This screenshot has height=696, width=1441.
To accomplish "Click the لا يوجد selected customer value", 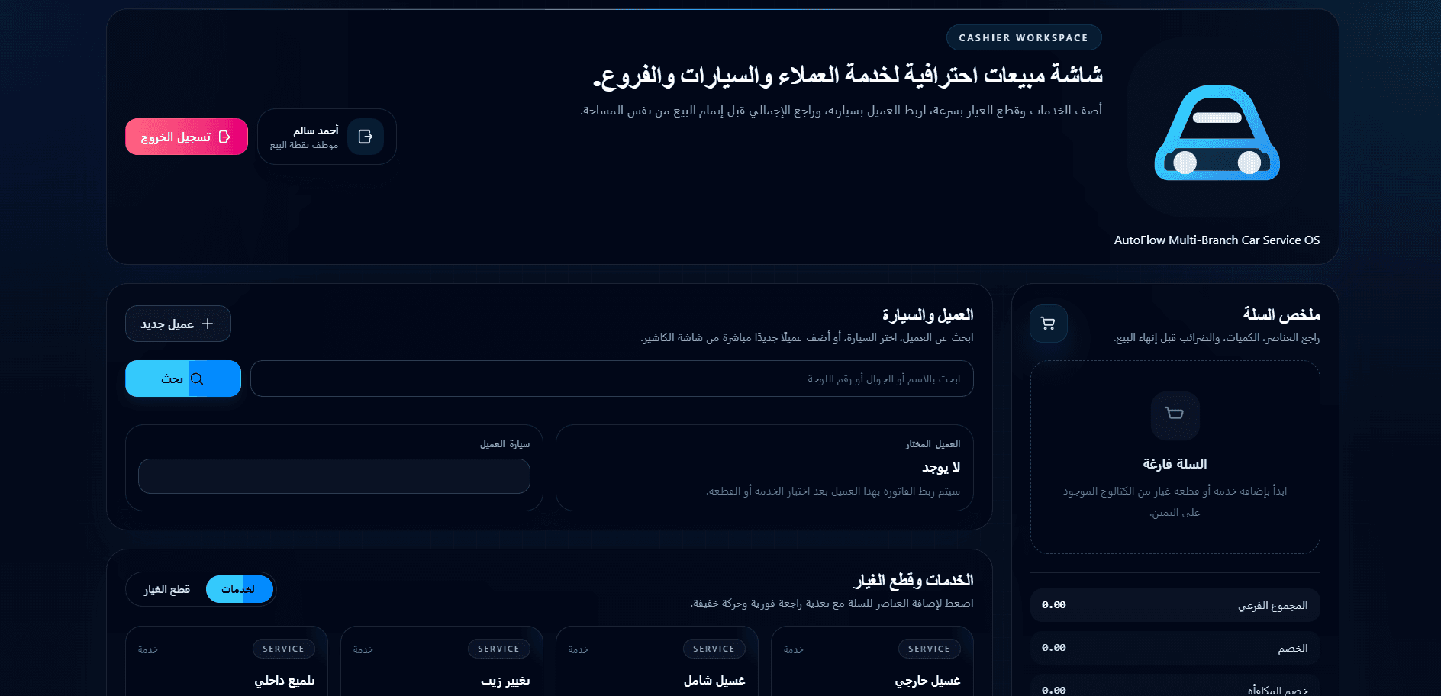I will click(x=941, y=467).
